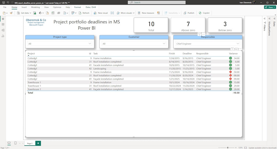277x149 pixels.
Task: Collapse the ribbon with chevron
Action: pos(275,15)
